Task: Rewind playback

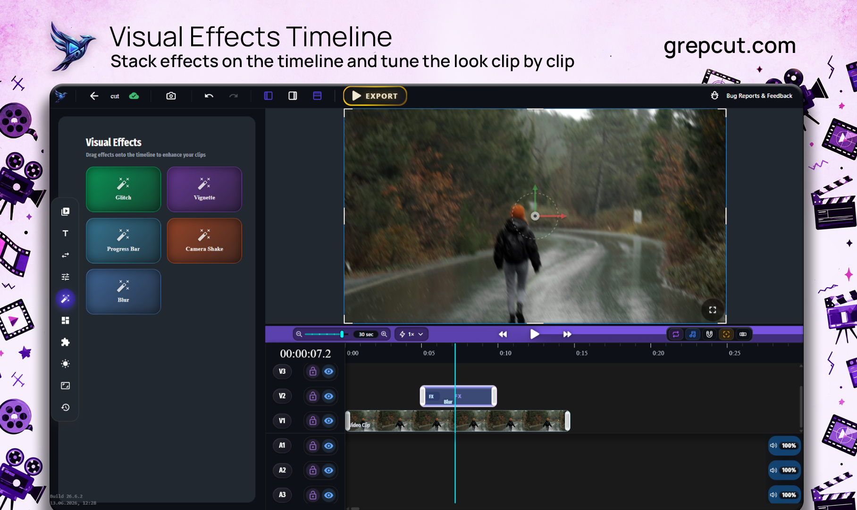Action: click(503, 334)
